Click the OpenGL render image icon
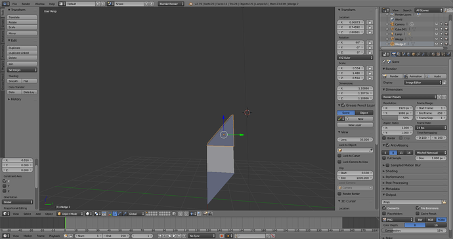The width and height of the screenshot is (453, 239). pos(205,213)
